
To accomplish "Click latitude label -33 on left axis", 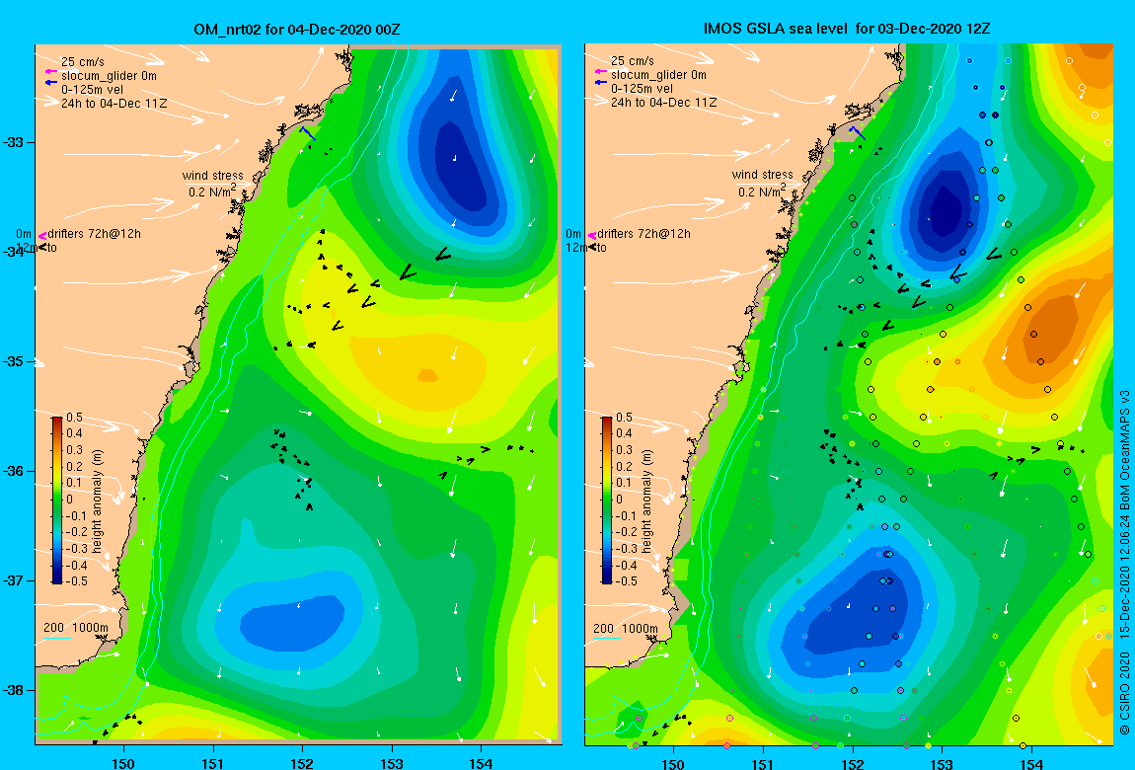I will (14, 142).
